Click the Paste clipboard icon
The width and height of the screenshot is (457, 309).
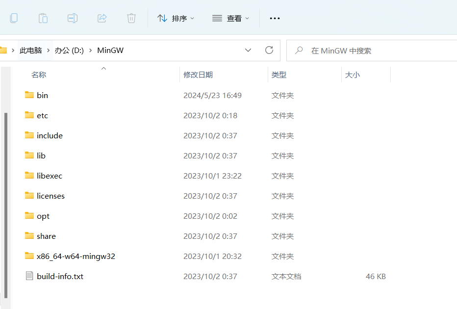tap(43, 18)
